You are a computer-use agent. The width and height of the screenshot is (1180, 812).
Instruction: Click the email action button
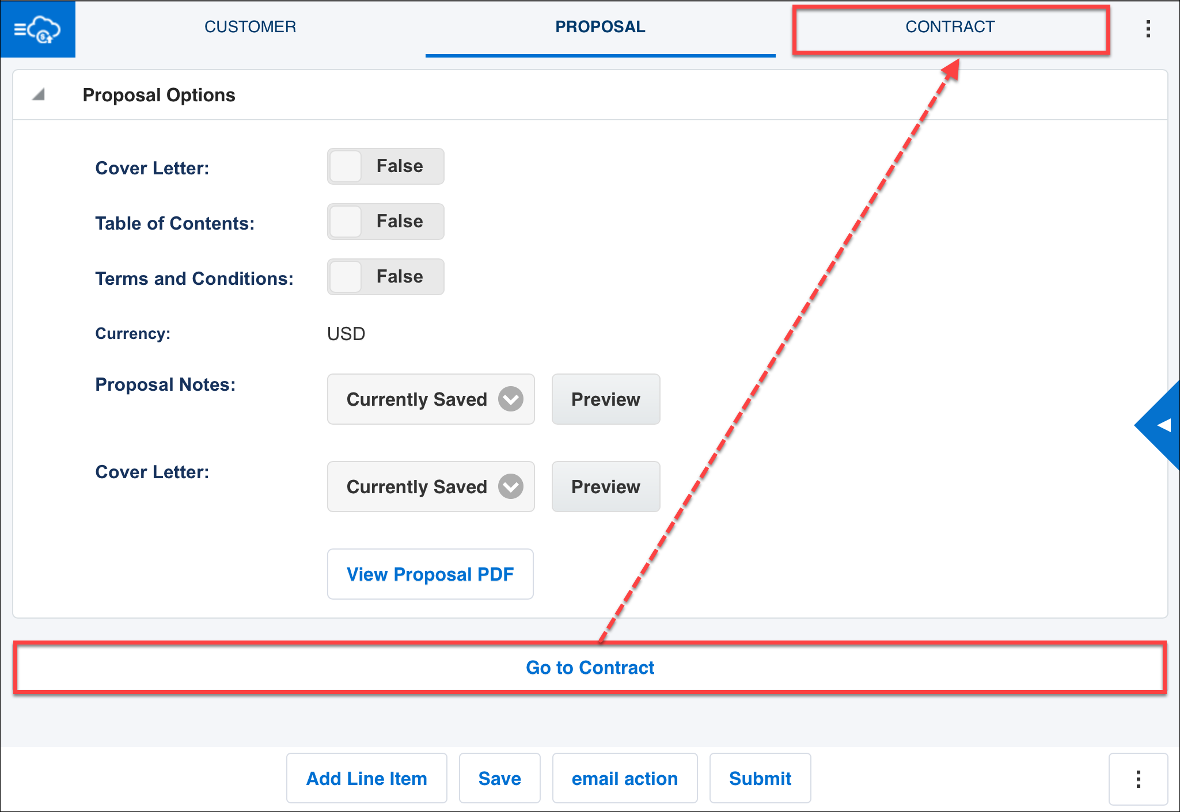coord(624,778)
